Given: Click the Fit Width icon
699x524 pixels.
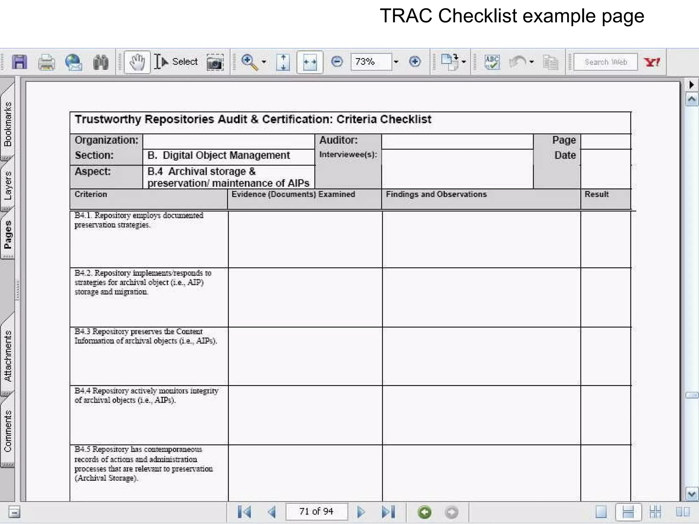Looking at the screenshot, I should tap(310, 62).
